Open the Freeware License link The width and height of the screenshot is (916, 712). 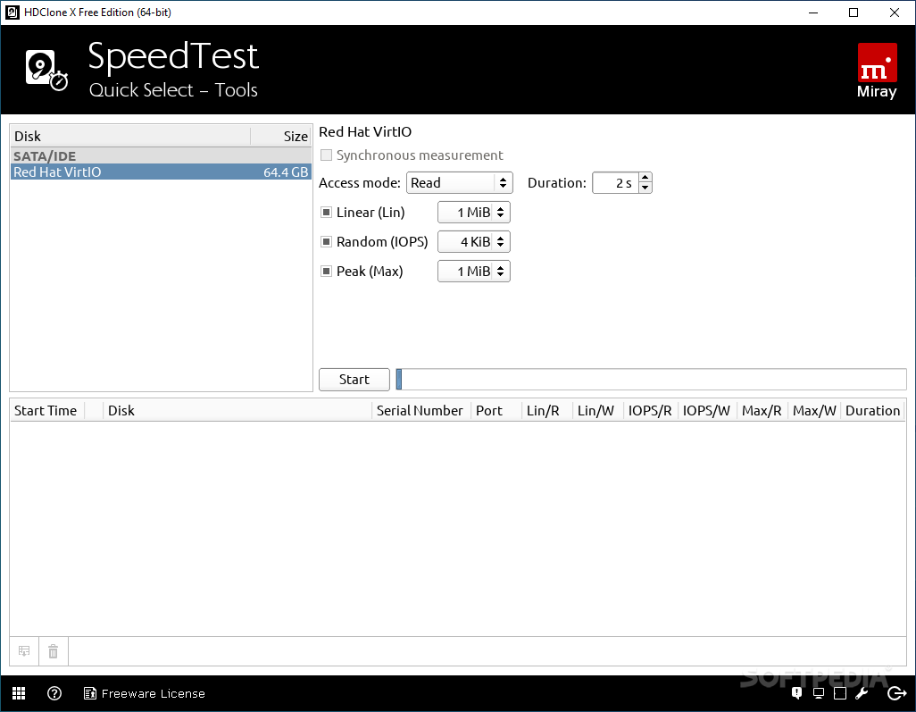point(153,693)
